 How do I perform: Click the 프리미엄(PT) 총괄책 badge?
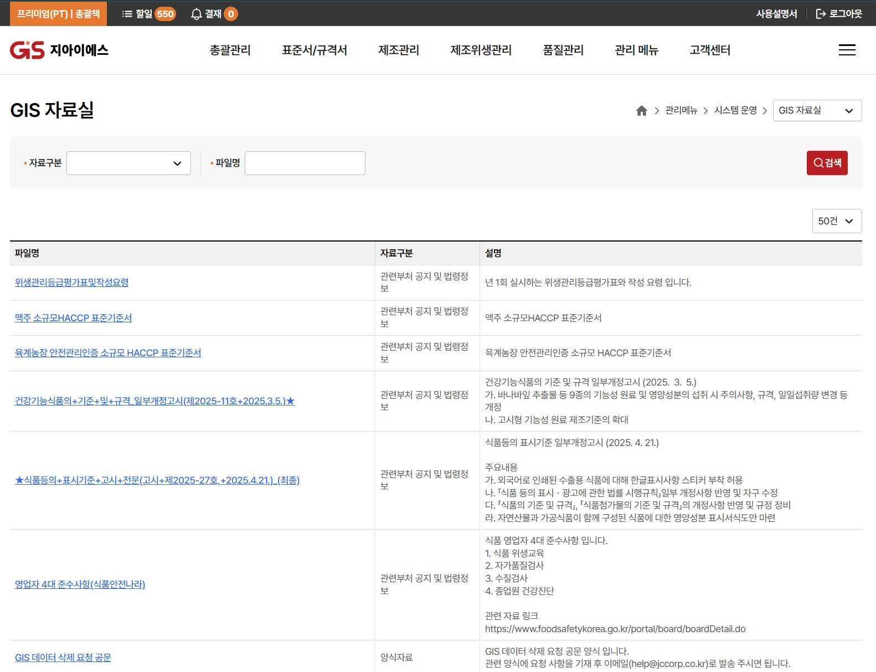[58, 14]
